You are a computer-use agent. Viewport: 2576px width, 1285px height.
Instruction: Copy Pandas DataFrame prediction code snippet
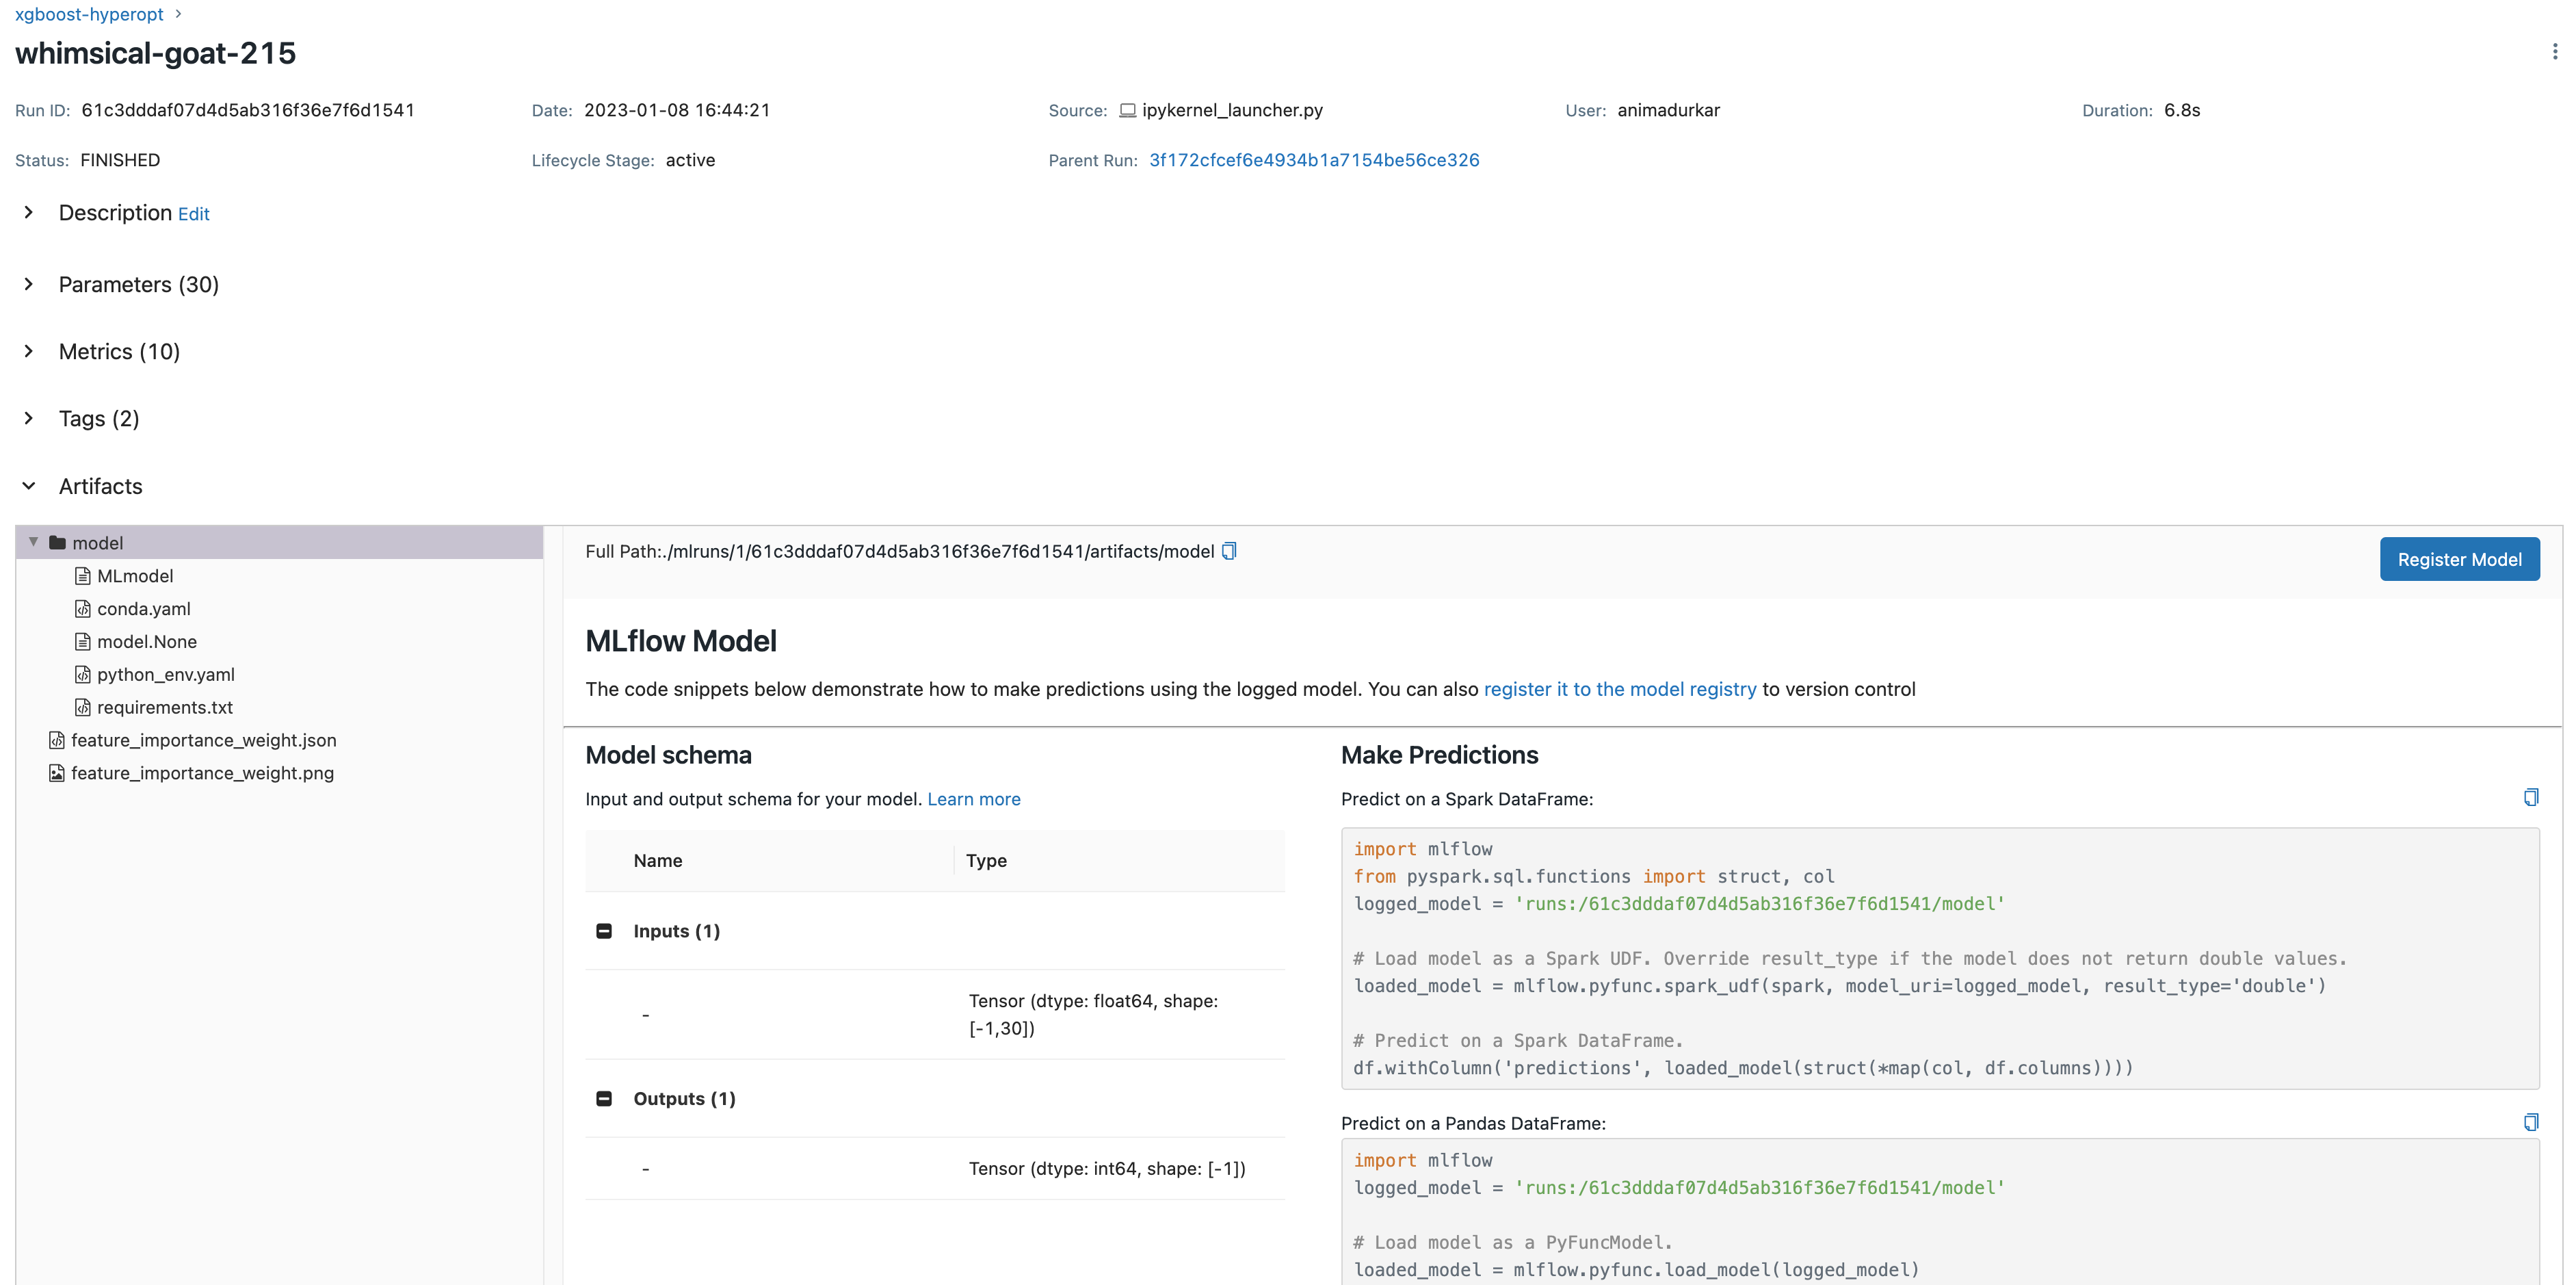point(2530,1122)
